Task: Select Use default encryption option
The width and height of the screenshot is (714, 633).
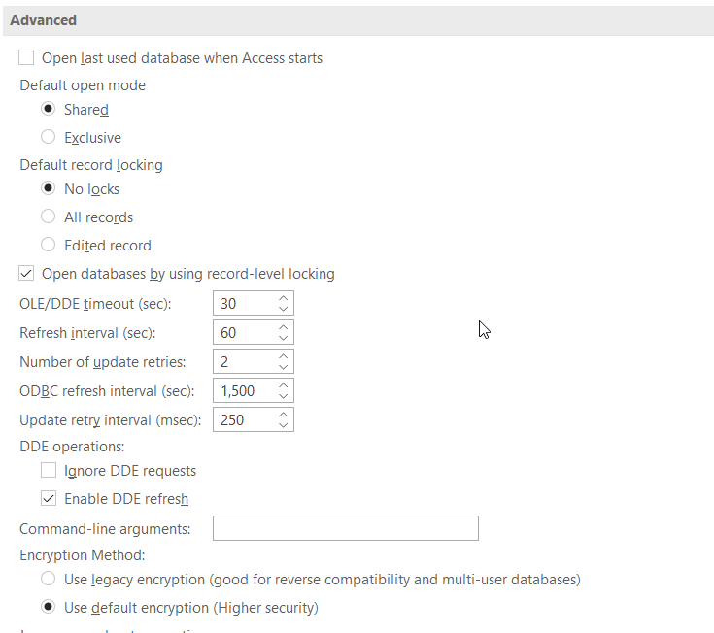Action: tap(49, 608)
